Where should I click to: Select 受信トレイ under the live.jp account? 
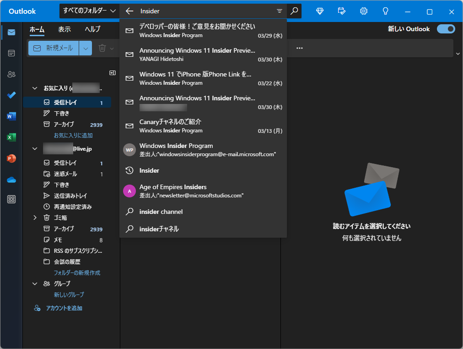(67, 163)
